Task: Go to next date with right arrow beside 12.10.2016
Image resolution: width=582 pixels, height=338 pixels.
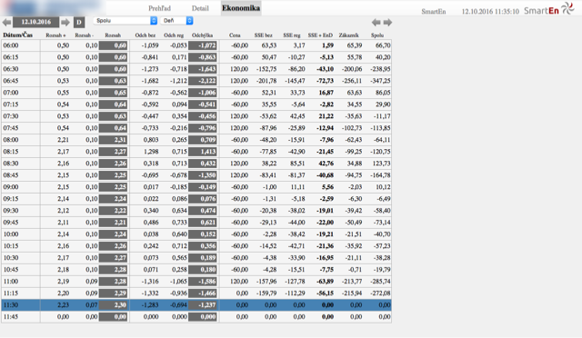Action: [65, 23]
